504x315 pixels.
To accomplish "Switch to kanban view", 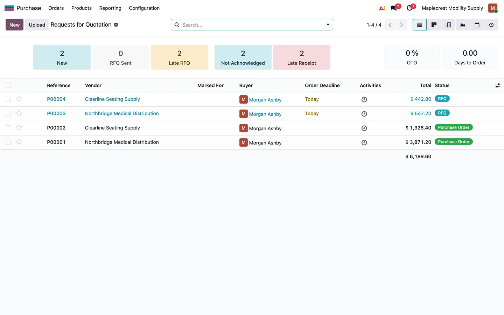I will pyautogui.click(x=434, y=25).
